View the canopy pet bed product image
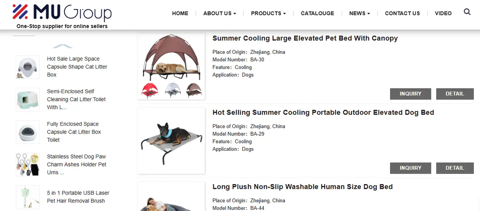Viewport: 480px width, 211px height. [171, 67]
